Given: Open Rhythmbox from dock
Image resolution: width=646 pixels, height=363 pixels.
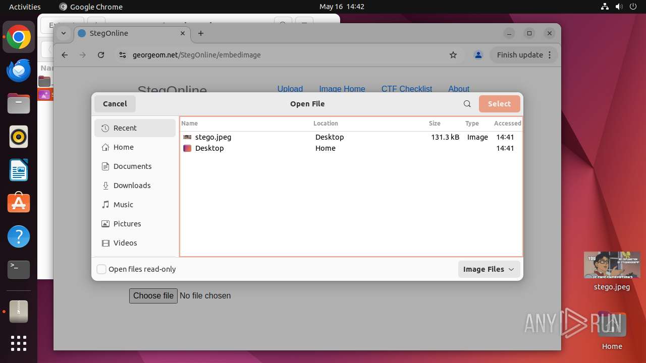Looking at the screenshot, I should [19, 137].
